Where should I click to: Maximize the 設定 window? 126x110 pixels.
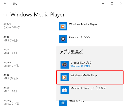click(112, 4)
